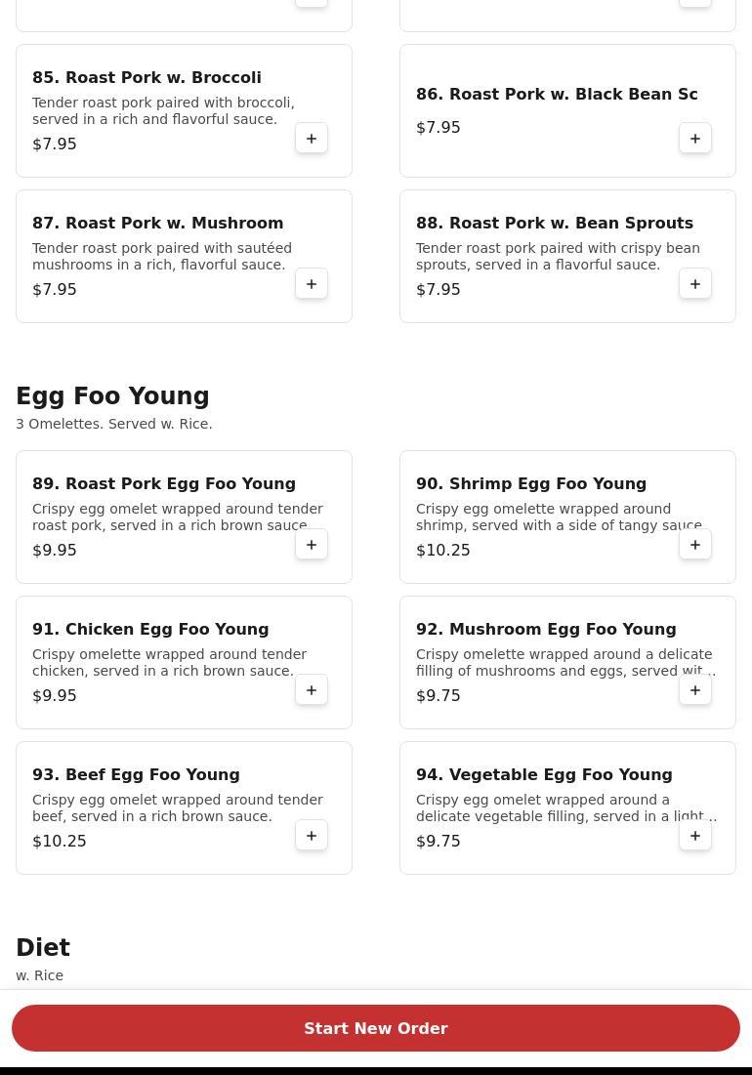Add Chicken Egg Foo Young to order
Viewport: 752px width, 1075px height.
[312, 690]
